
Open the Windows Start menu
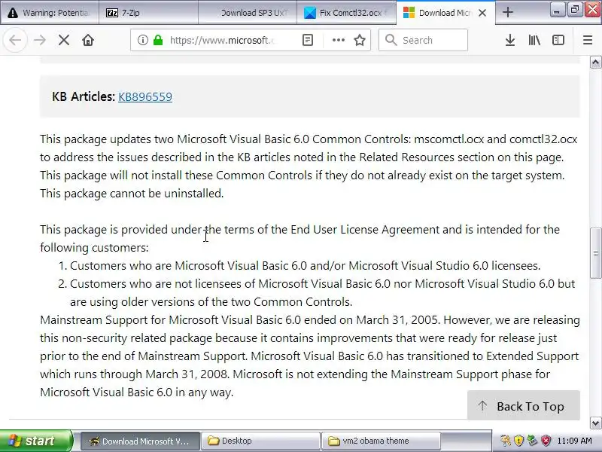click(x=35, y=441)
